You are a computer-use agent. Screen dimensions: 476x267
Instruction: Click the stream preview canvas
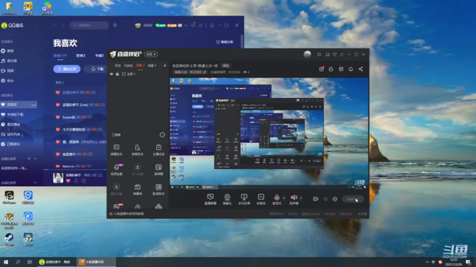268,133
